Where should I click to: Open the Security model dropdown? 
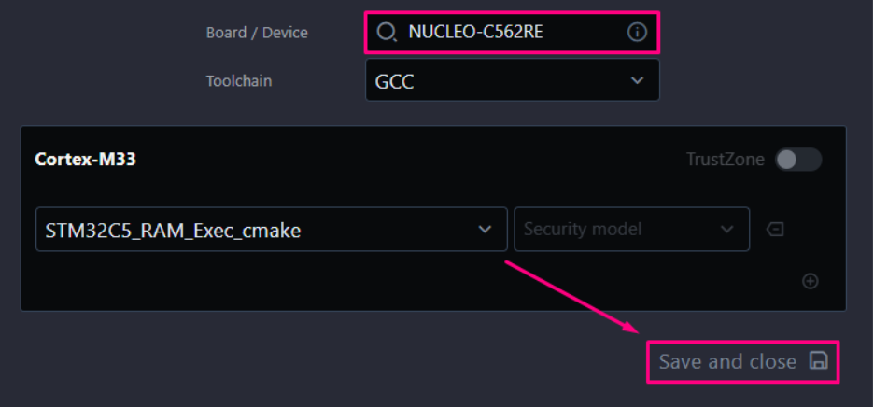631,229
